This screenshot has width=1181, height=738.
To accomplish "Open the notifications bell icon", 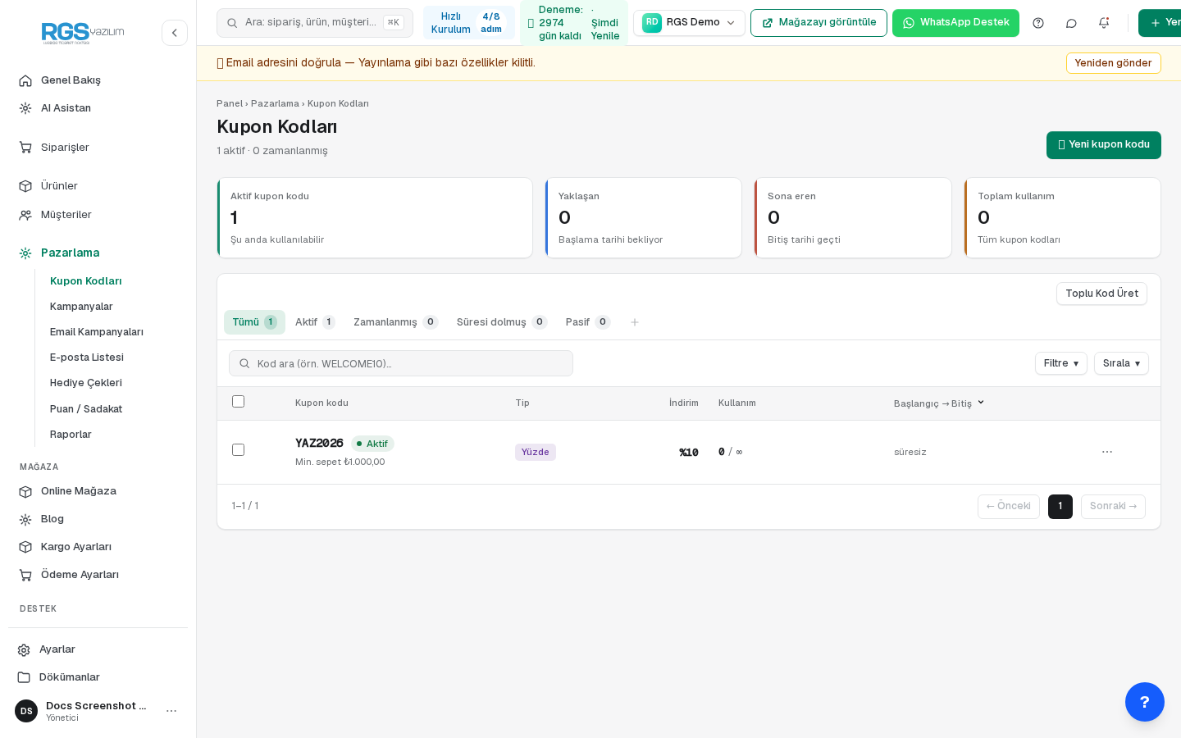I will [1104, 23].
